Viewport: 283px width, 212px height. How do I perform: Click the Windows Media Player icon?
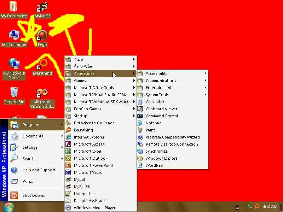(x=68, y=208)
